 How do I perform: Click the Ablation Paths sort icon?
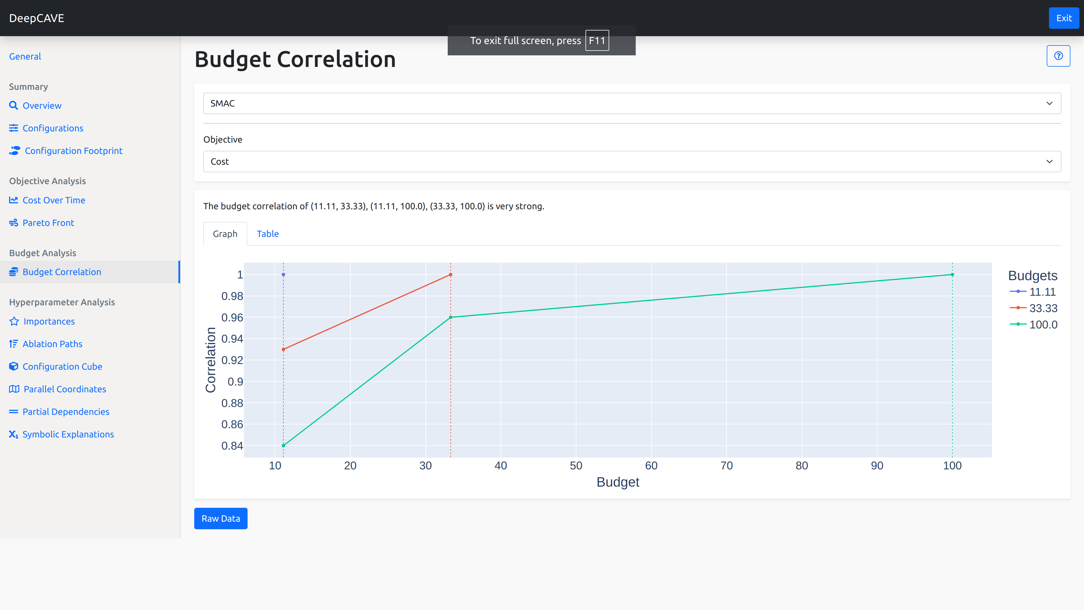pyautogui.click(x=14, y=344)
